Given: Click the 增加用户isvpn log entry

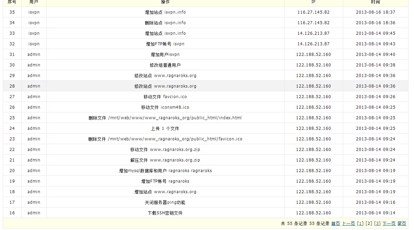Looking at the screenshot, I should pyautogui.click(x=165, y=55).
